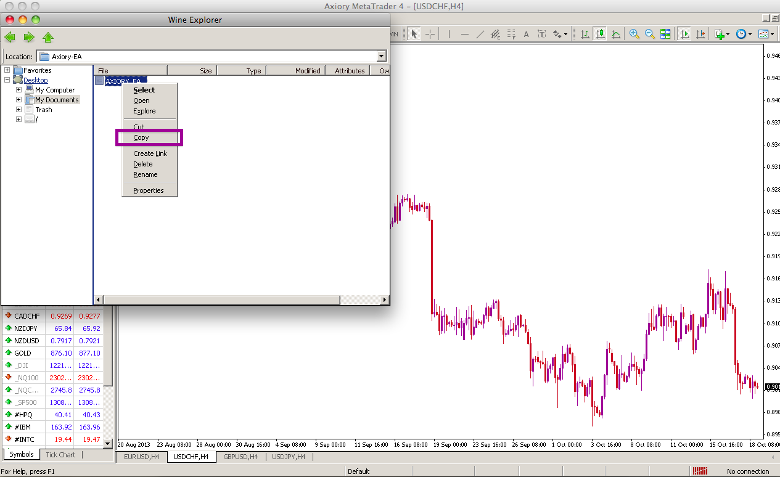Sort by the Size column header
Image resolution: width=780 pixels, height=477 pixels.
pos(192,71)
